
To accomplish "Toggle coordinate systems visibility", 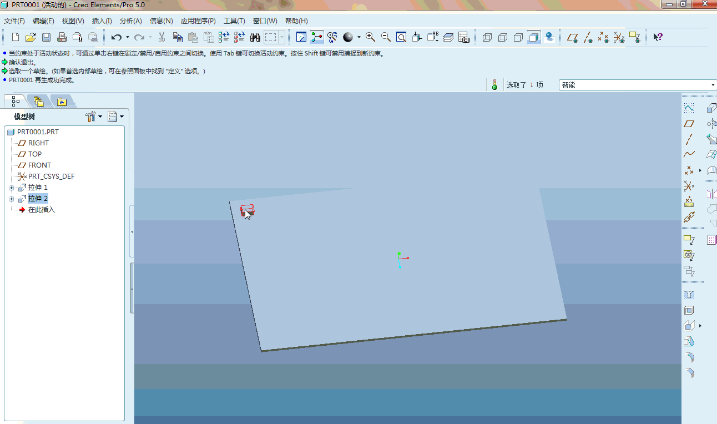I will [x=619, y=37].
